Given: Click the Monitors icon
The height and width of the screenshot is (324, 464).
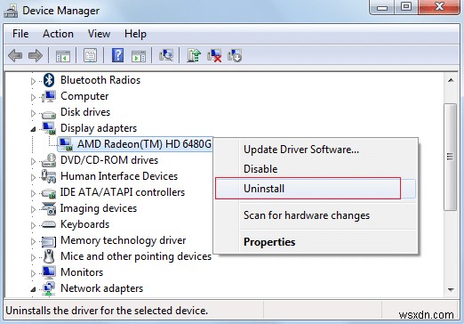Looking at the screenshot, I should 49,272.
